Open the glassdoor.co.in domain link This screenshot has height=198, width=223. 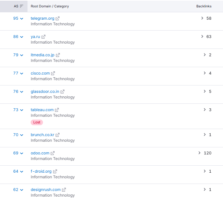(45, 92)
